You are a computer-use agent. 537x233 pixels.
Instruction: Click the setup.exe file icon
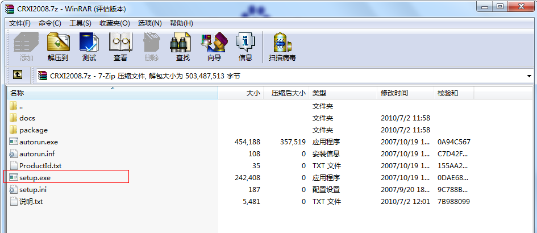[x=14, y=177]
